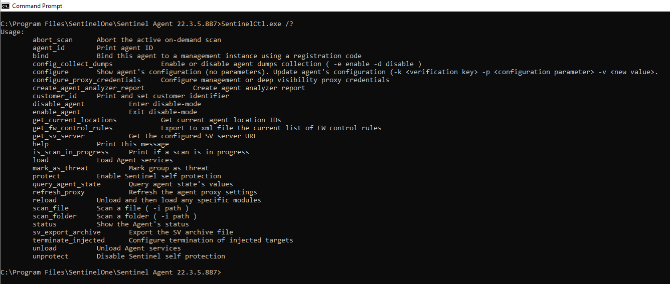670x284 pixels.
Task: Click the bottom empty command prompt line
Action: coord(111,272)
